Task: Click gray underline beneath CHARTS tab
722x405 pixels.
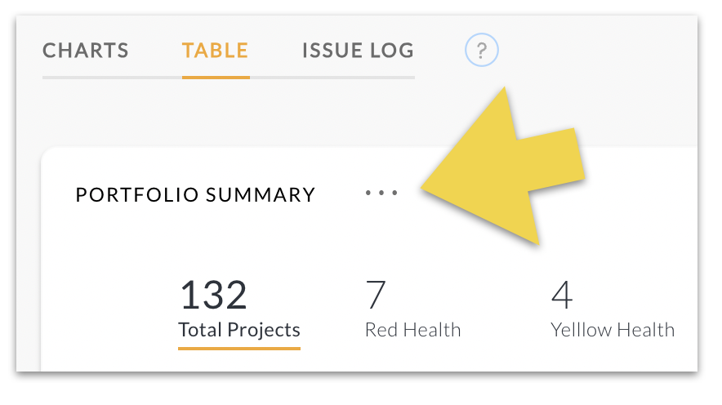Action: [86, 78]
